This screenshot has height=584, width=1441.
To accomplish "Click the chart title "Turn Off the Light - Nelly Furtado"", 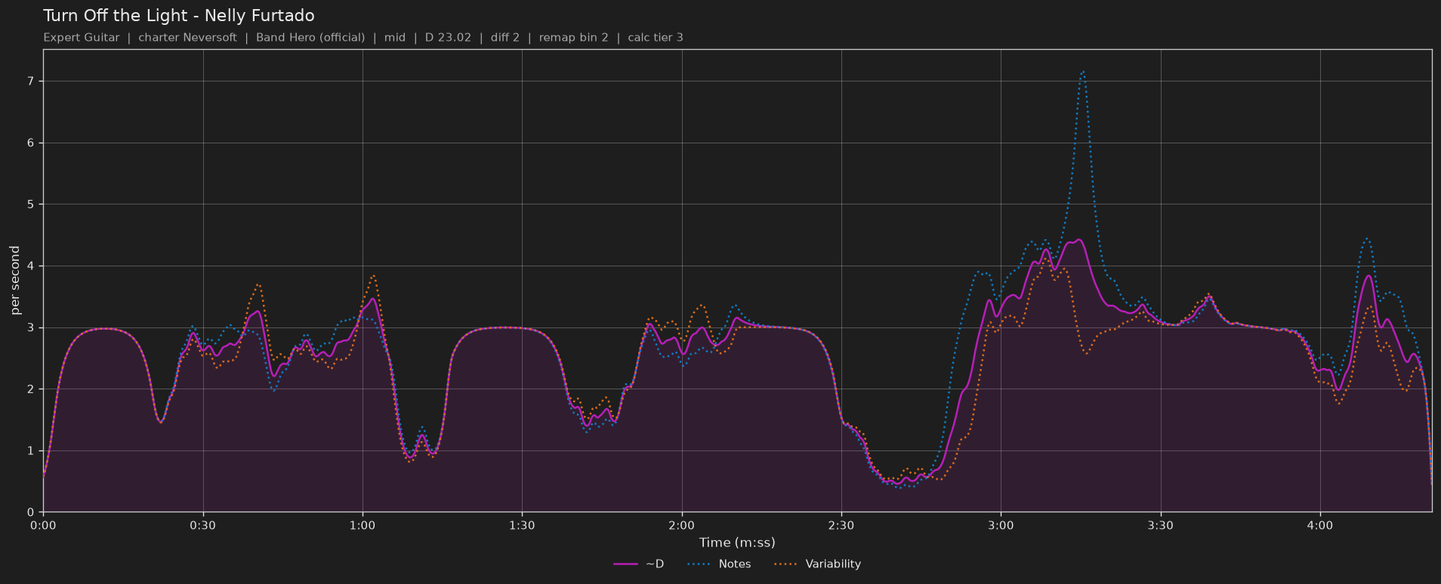I will coord(179,16).
